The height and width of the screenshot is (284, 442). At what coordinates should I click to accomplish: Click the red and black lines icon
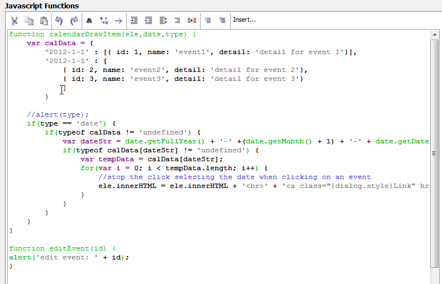point(192,20)
